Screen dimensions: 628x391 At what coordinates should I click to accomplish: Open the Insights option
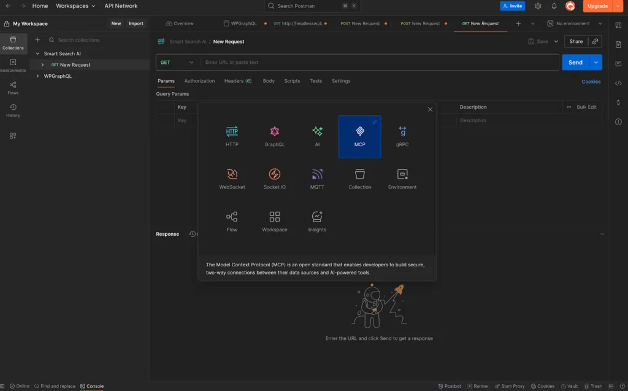pyautogui.click(x=317, y=221)
